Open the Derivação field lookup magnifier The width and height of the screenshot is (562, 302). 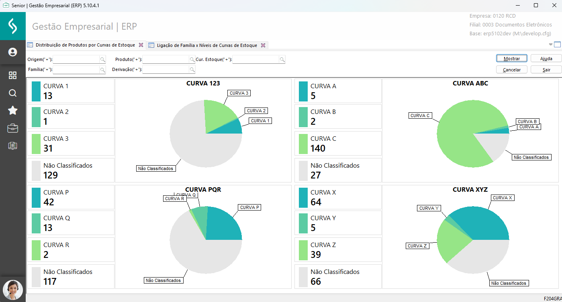tap(192, 70)
